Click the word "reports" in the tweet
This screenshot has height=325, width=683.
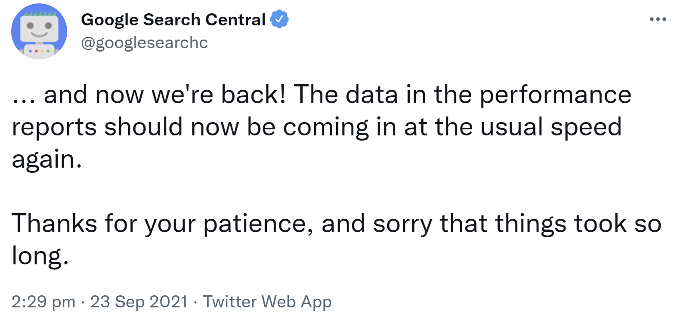[x=54, y=128]
